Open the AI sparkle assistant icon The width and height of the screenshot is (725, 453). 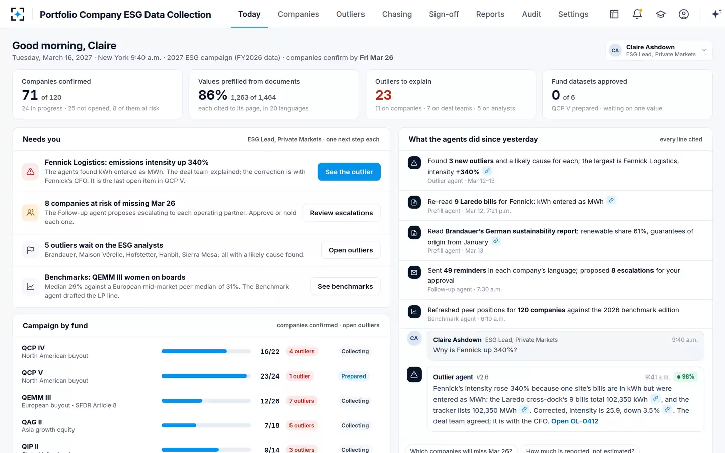(716, 14)
